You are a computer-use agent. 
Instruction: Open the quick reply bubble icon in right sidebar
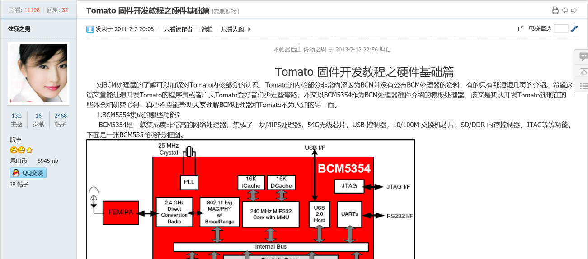pos(583,56)
